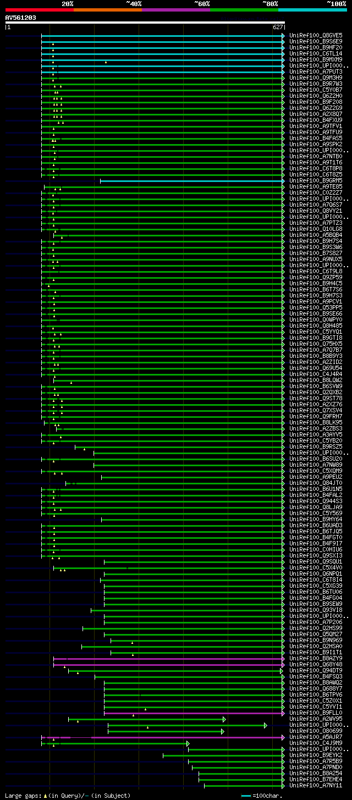Image resolution: width=352 pixels, height=800 pixels.
Task: Select label UniRef100_A9TE85
Action: [x=316, y=186]
